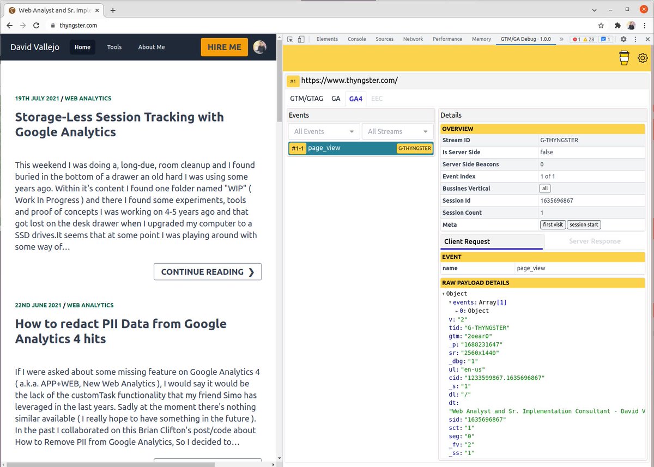
Task: Click CONTINUE READING under the session tracking post
Action: coord(208,272)
